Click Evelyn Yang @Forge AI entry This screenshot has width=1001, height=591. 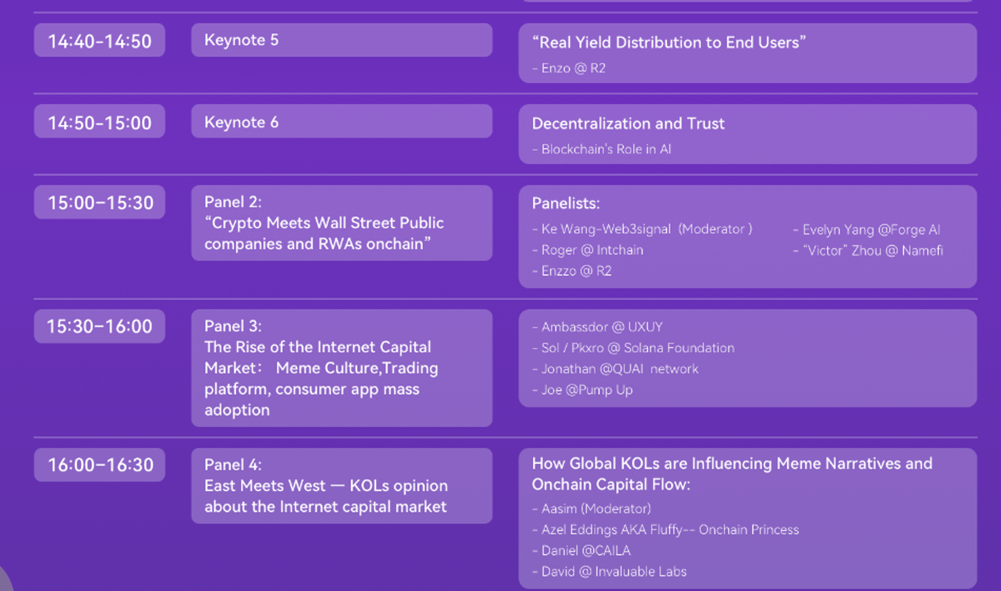point(866,230)
